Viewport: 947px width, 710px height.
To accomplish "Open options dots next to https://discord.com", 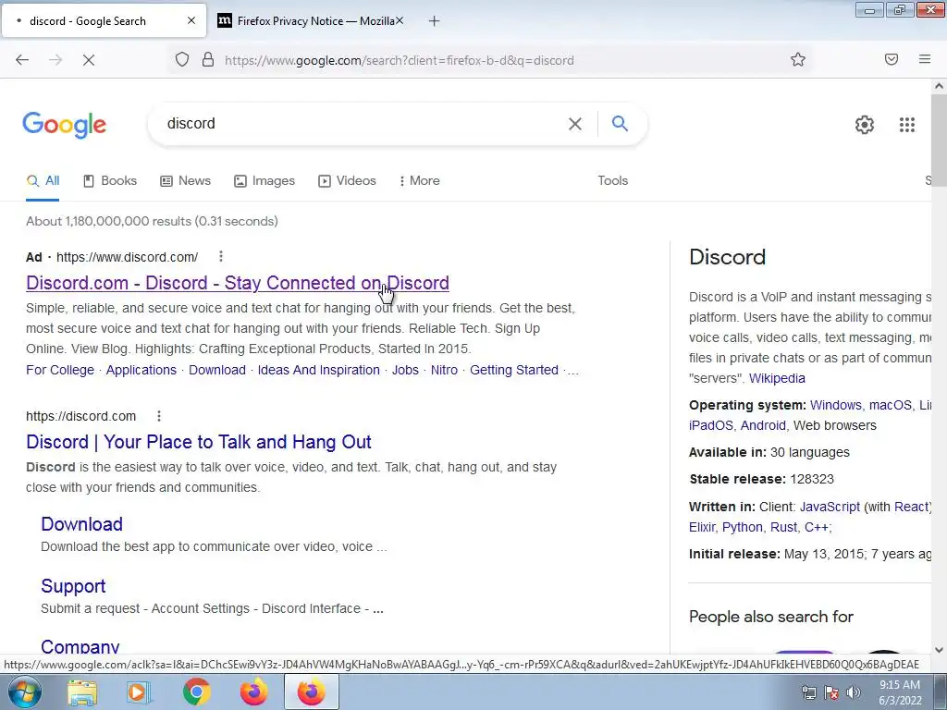I will point(159,416).
